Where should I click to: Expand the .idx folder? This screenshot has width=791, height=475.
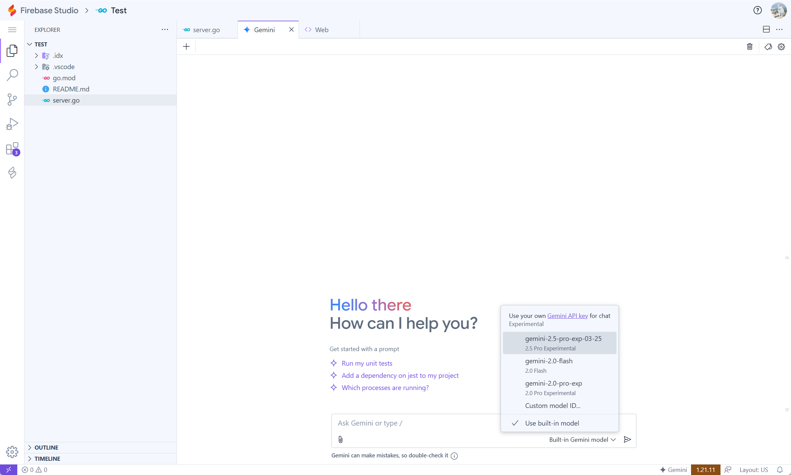100,56
